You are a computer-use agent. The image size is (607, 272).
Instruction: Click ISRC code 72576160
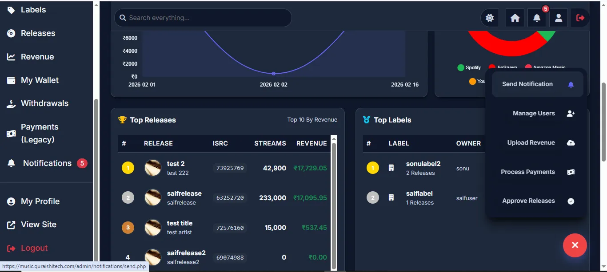click(x=230, y=228)
